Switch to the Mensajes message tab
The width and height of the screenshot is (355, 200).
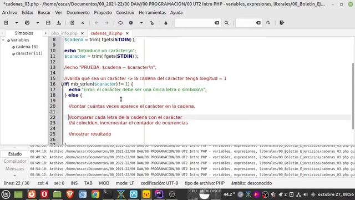(x=15, y=169)
